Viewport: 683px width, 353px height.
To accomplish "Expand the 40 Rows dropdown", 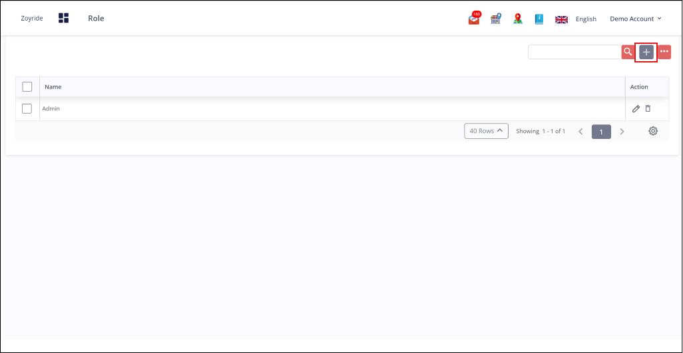I will (x=486, y=131).
